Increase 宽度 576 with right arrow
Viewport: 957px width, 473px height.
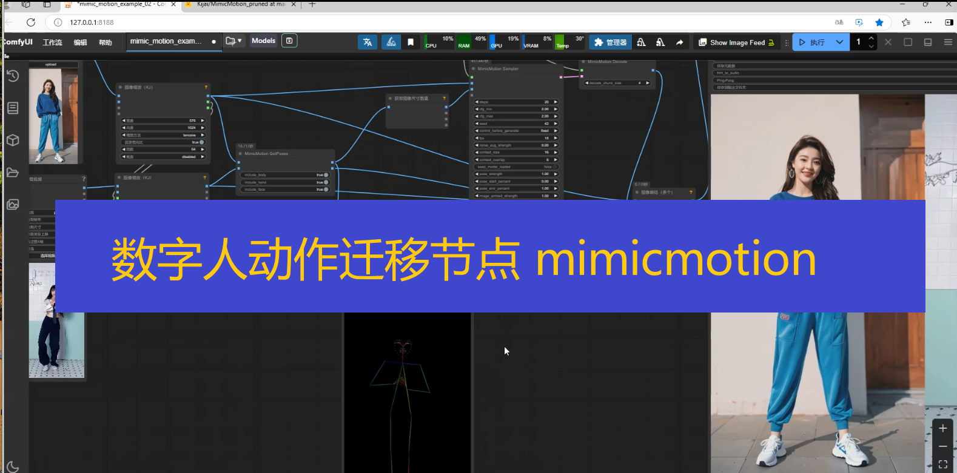coord(203,121)
